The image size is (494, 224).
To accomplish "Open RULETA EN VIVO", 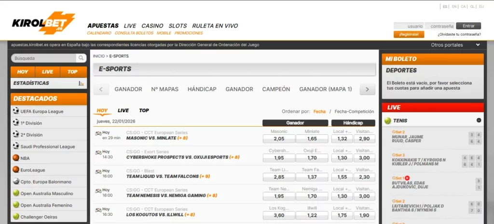I will [215, 26].
